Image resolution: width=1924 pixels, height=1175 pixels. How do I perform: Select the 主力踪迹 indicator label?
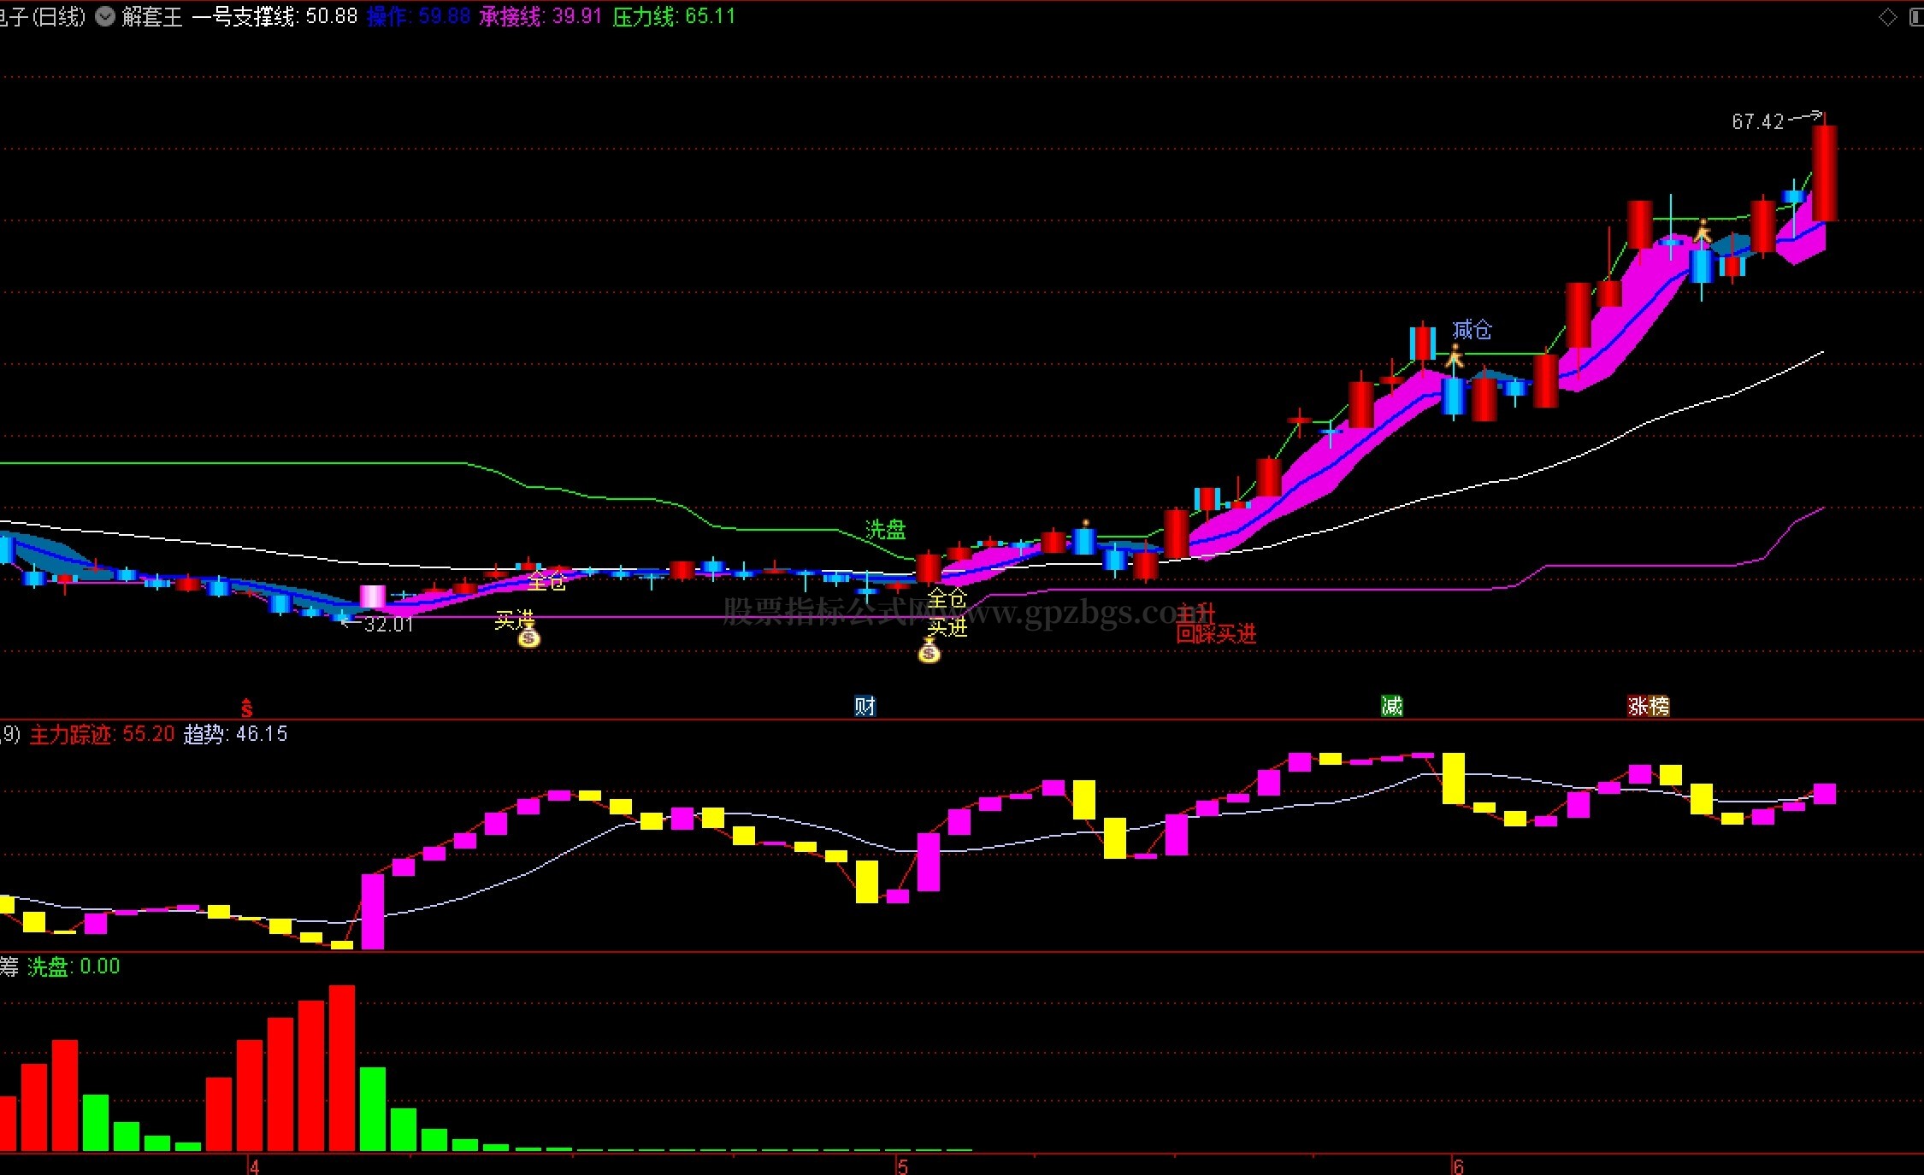71,734
